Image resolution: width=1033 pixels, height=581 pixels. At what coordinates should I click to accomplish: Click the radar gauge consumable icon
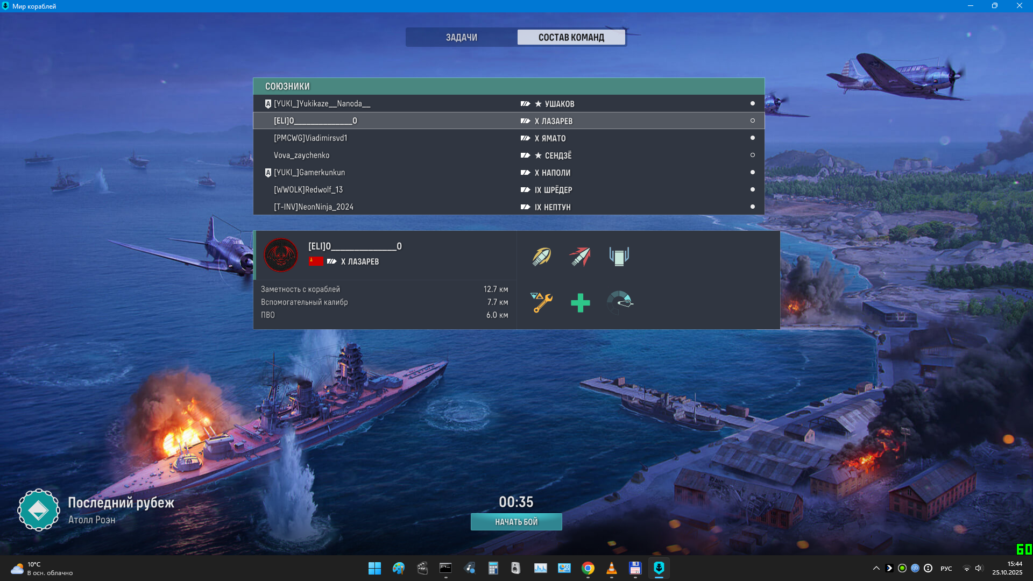pyautogui.click(x=620, y=302)
